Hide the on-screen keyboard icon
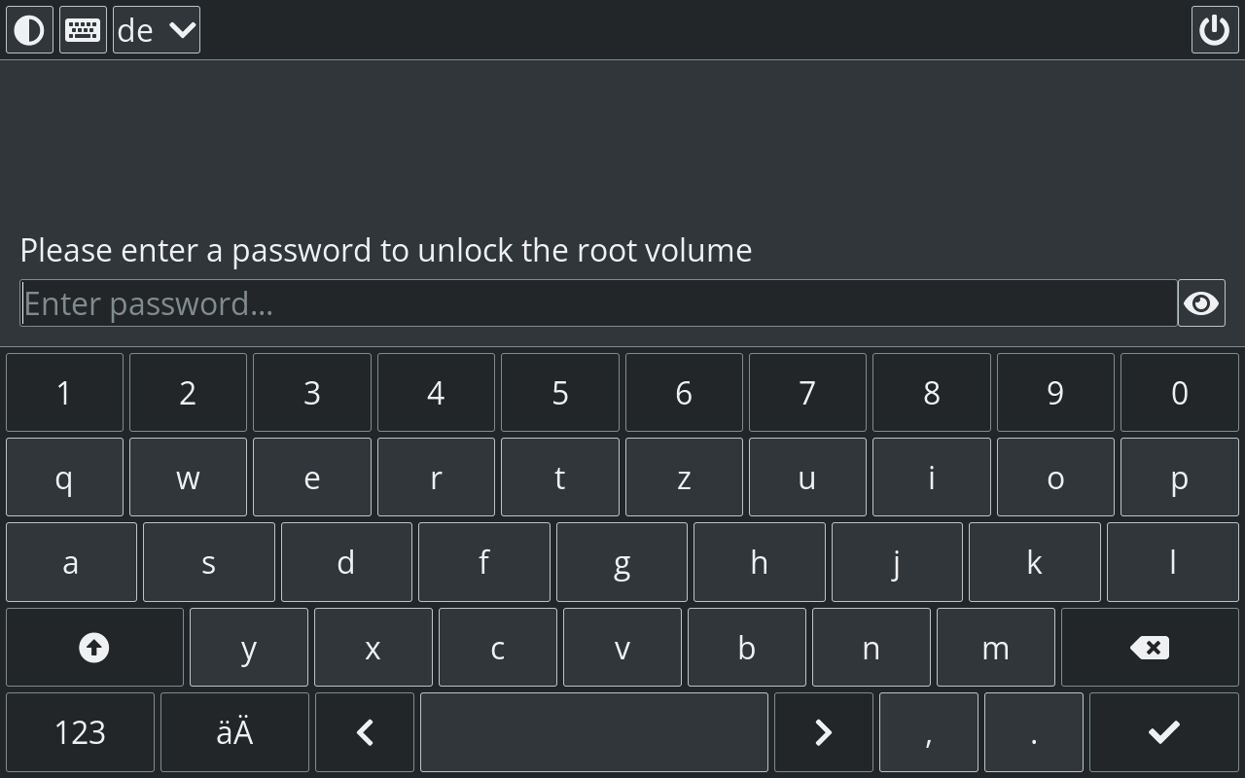 (83, 30)
